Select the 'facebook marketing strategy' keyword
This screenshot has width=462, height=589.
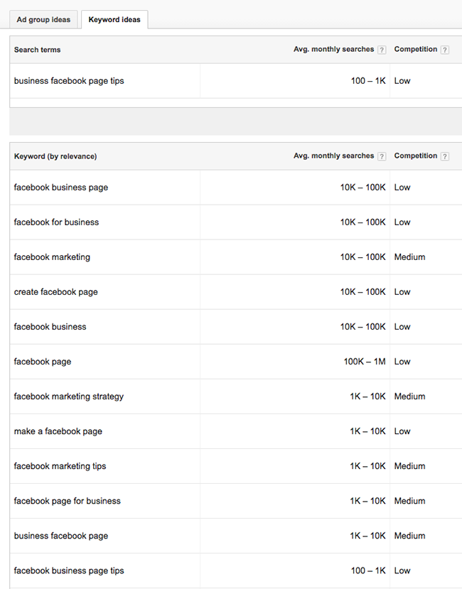click(69, 396)
